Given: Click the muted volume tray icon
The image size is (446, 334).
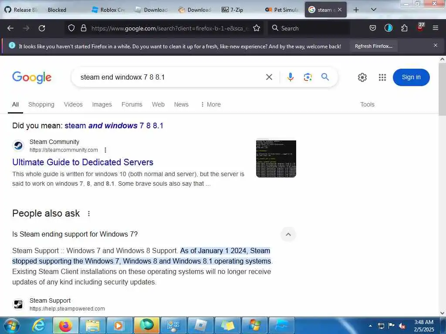Looking at the screenshot, I should tap(402, 326).
